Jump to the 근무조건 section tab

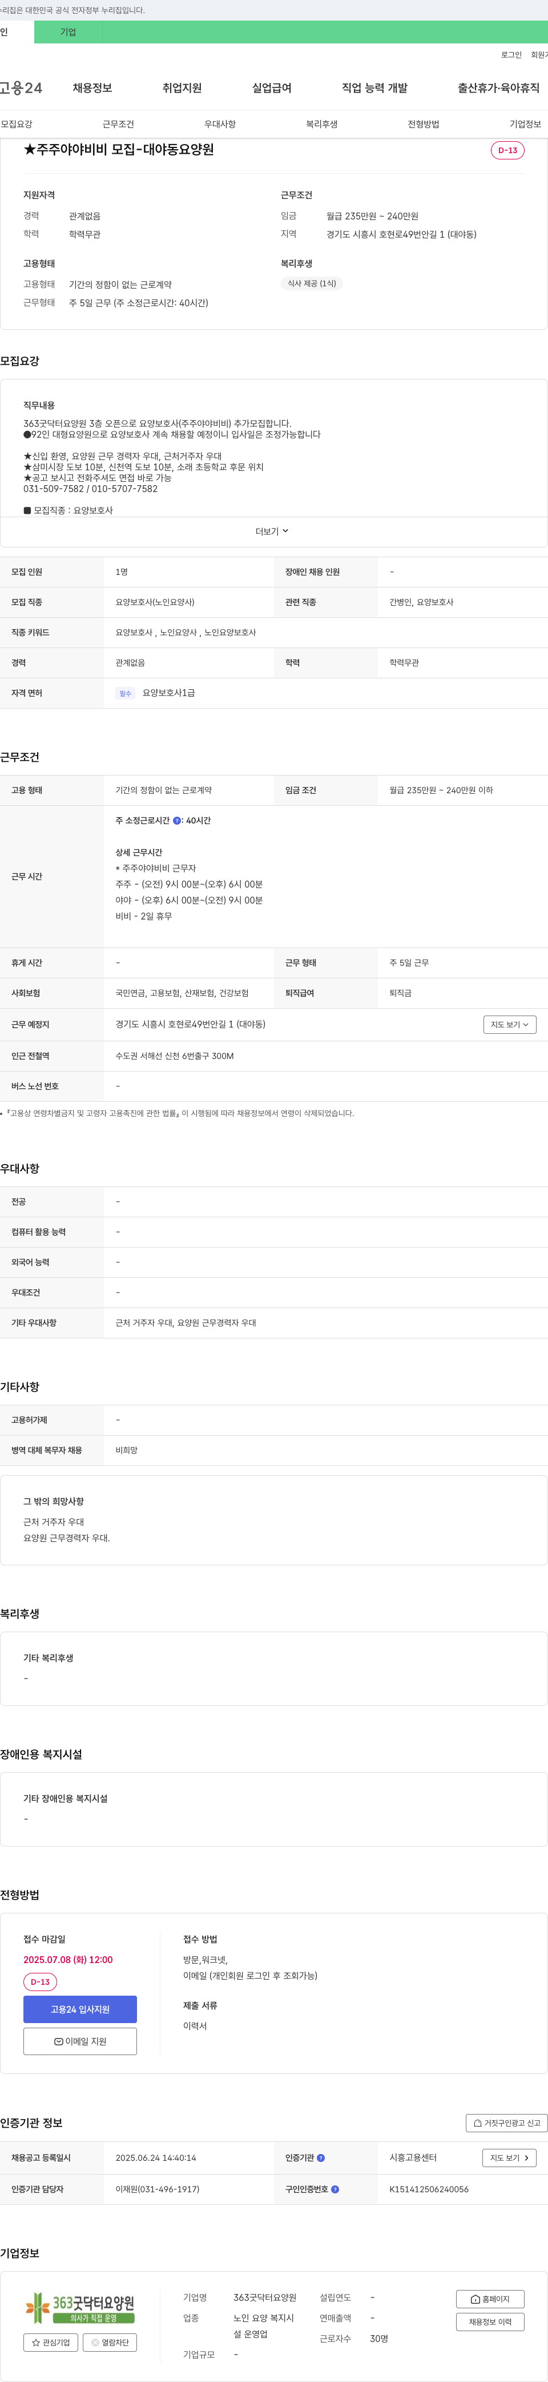[x=118, y=124]
